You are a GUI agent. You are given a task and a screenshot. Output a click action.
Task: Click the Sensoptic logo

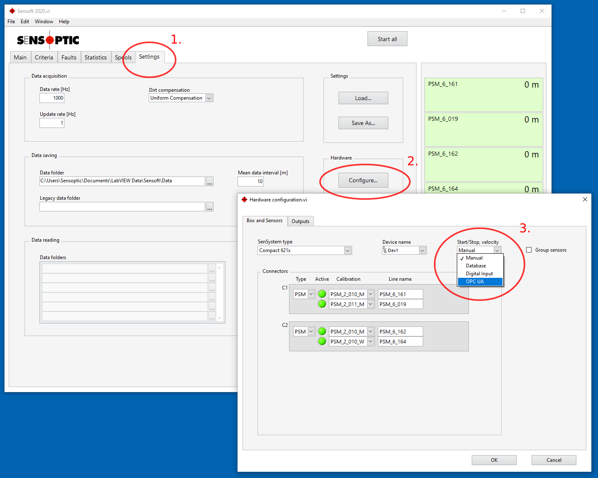(48, 40)
